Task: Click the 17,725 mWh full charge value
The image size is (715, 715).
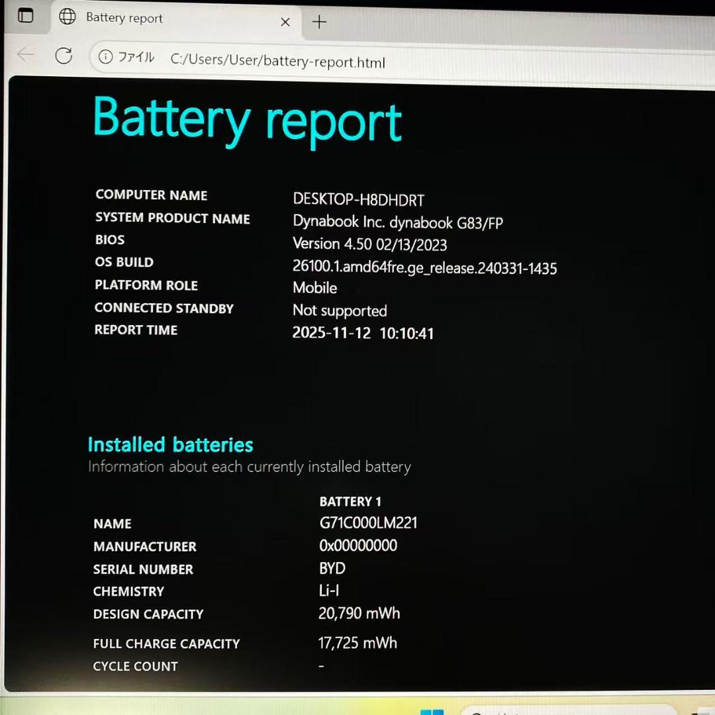Action: coord(358,643)
